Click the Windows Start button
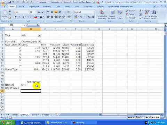This screenshot has height=125, width=167. (8, 123)
